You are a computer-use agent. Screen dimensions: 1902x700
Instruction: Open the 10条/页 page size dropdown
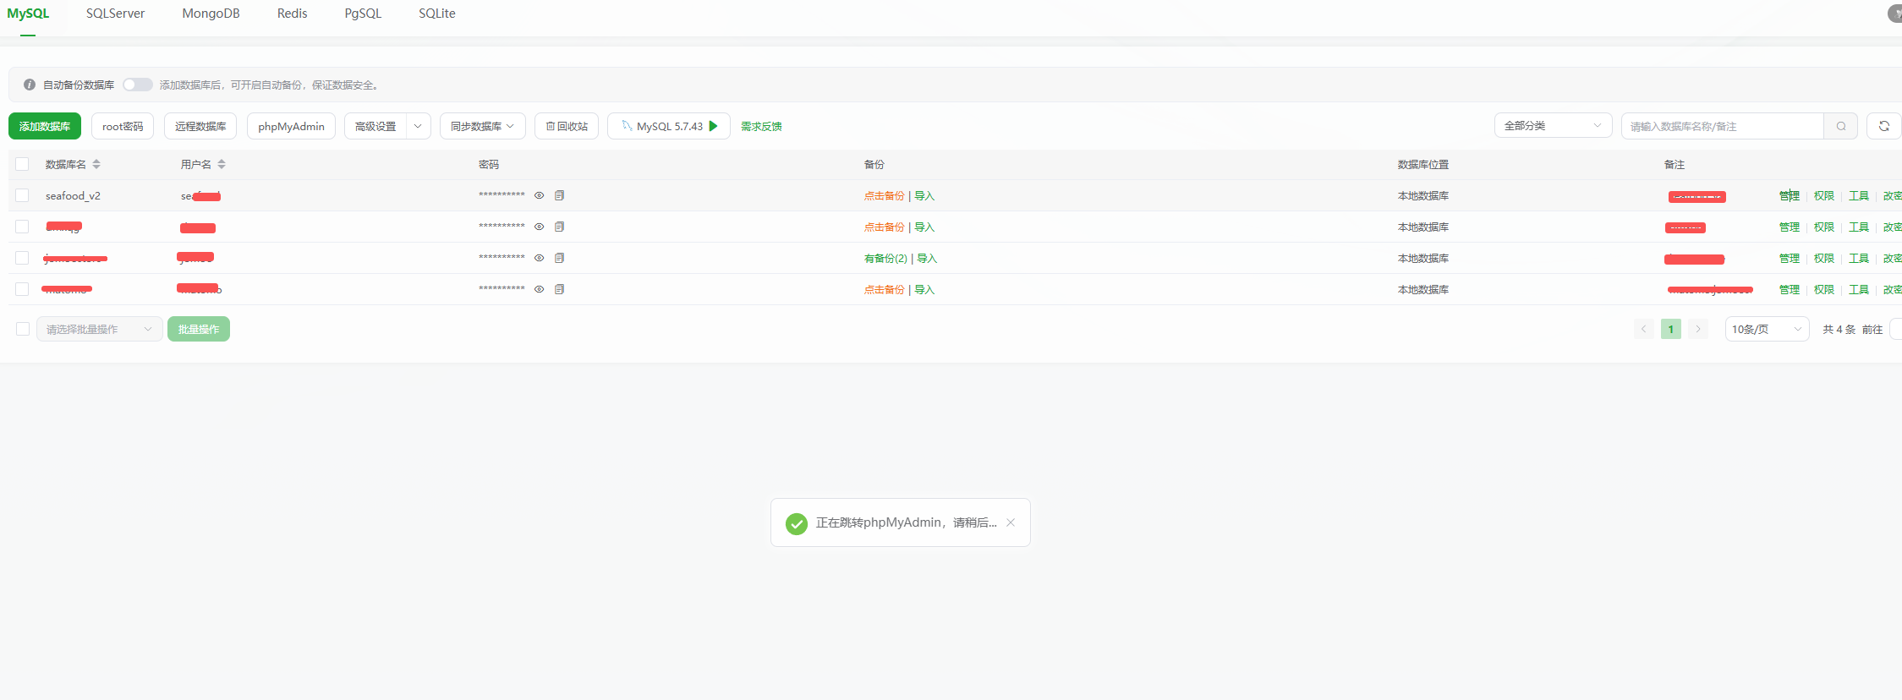coord(1767,329)
